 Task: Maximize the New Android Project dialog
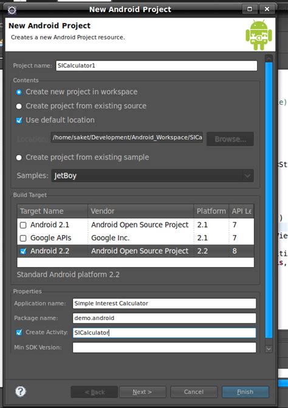(x=250, y=9)
